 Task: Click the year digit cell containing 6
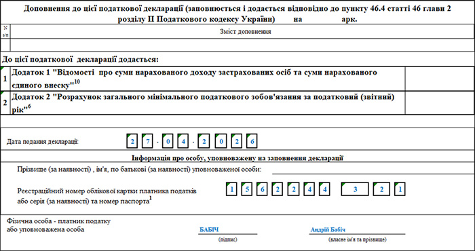pos(252,141)
